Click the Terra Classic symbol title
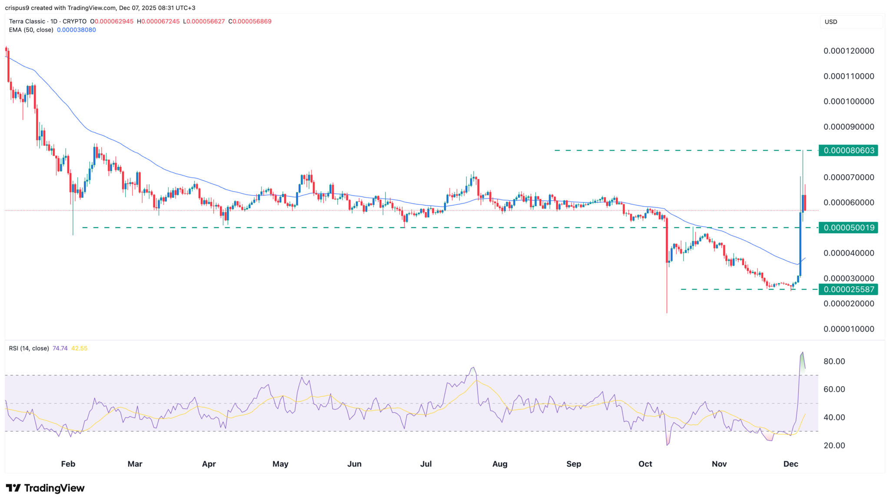 click(x=27, y=21)
